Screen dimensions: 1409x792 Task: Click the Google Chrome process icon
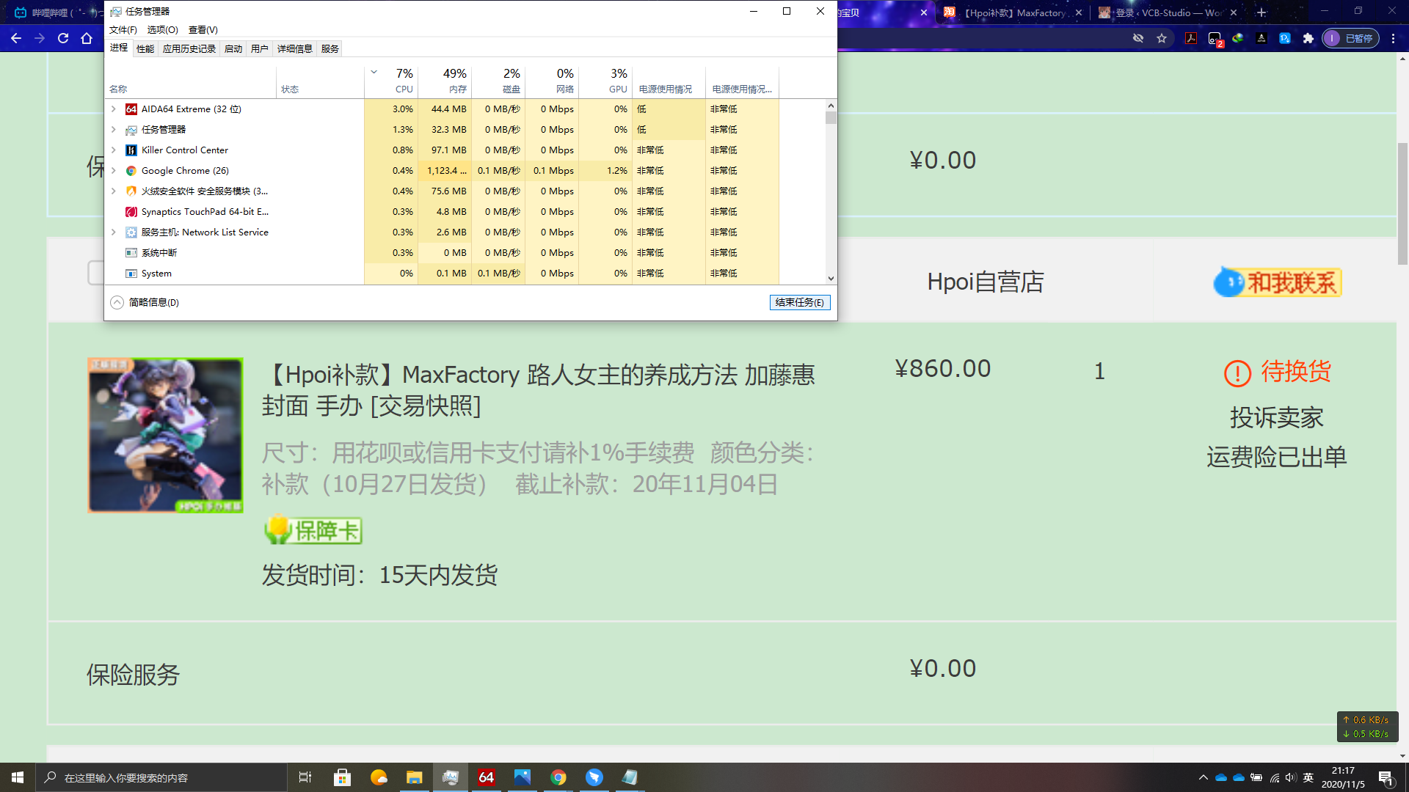click(x=131, y=171)
